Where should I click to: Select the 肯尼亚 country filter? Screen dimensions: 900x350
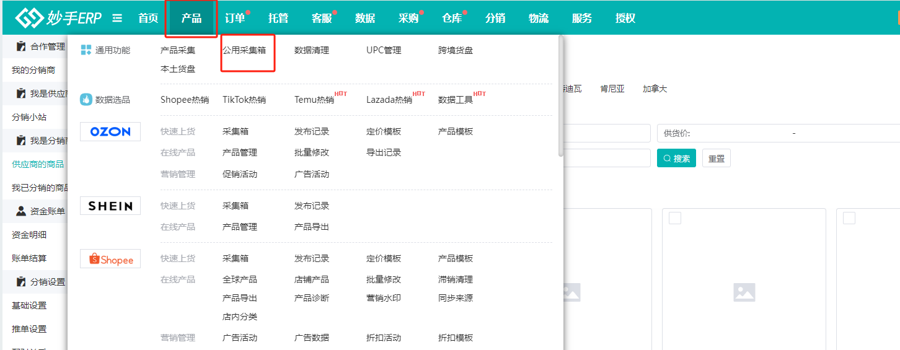pos(612,89)
